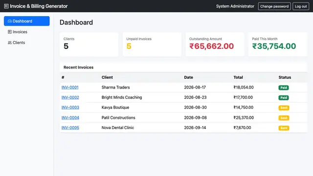Click the date 2026-08-30
This screenshot has height=176, width=313.
pos(195,108)
